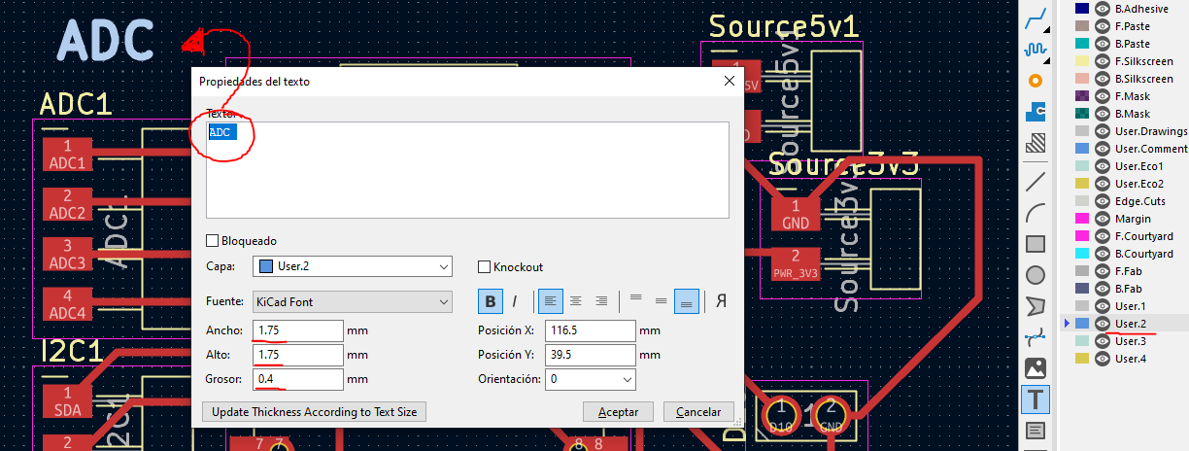Click the Grosor thickness input field

point(298,379)
